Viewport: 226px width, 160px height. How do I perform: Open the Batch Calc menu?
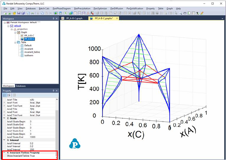(x=44, y=9)
